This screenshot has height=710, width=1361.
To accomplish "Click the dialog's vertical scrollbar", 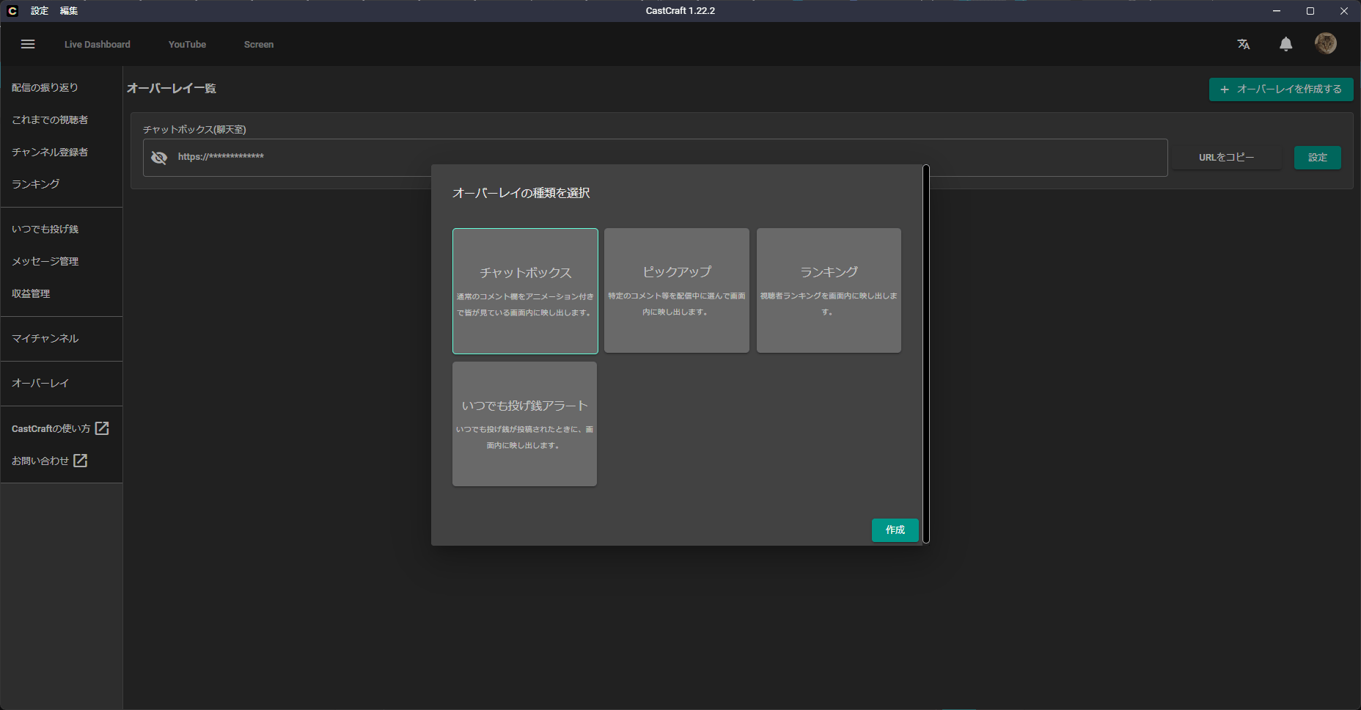I will click(926, 354).
